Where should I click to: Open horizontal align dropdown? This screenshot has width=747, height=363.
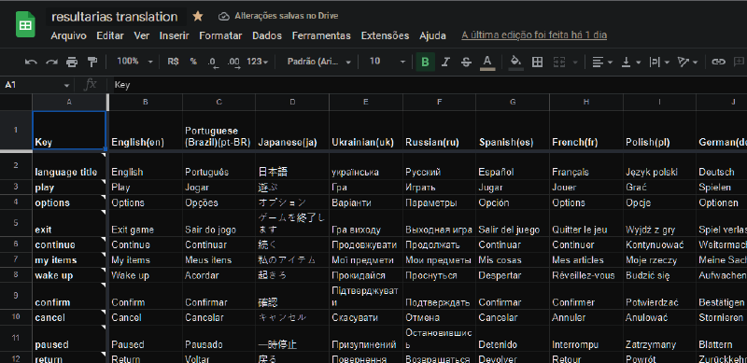602,62
